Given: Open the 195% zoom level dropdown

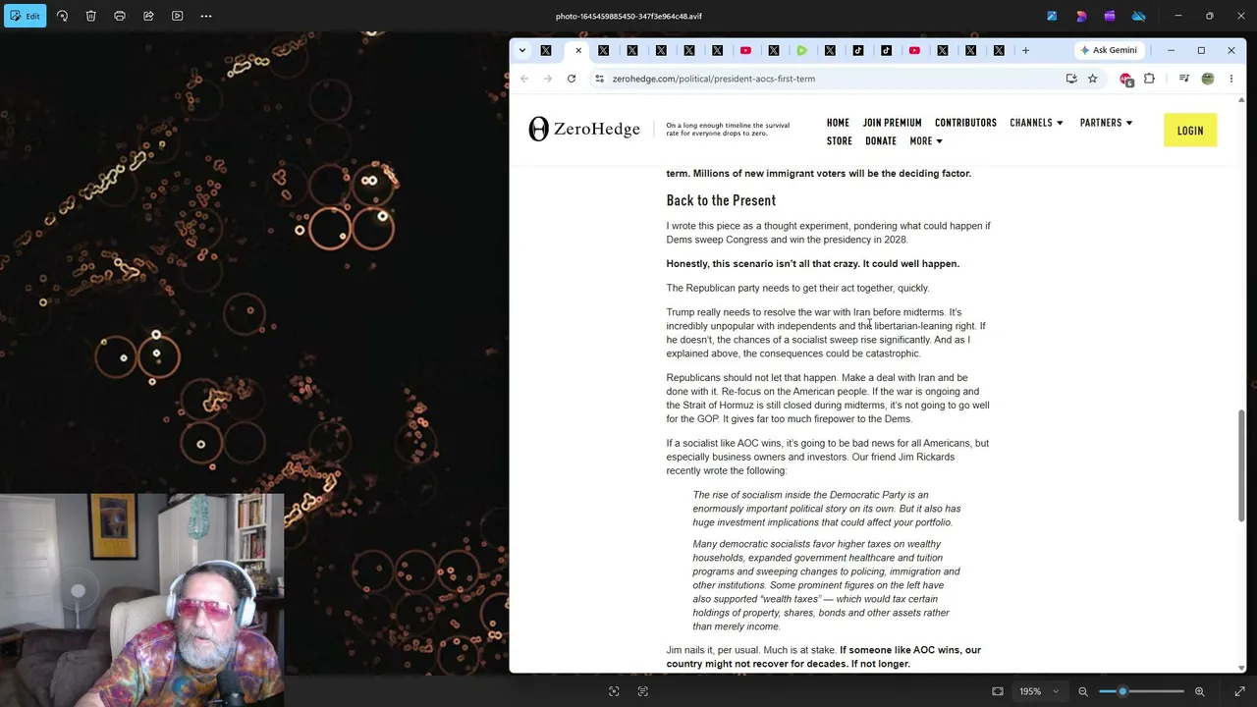Looking at the screenshot, I should [x=1039, y=691].
